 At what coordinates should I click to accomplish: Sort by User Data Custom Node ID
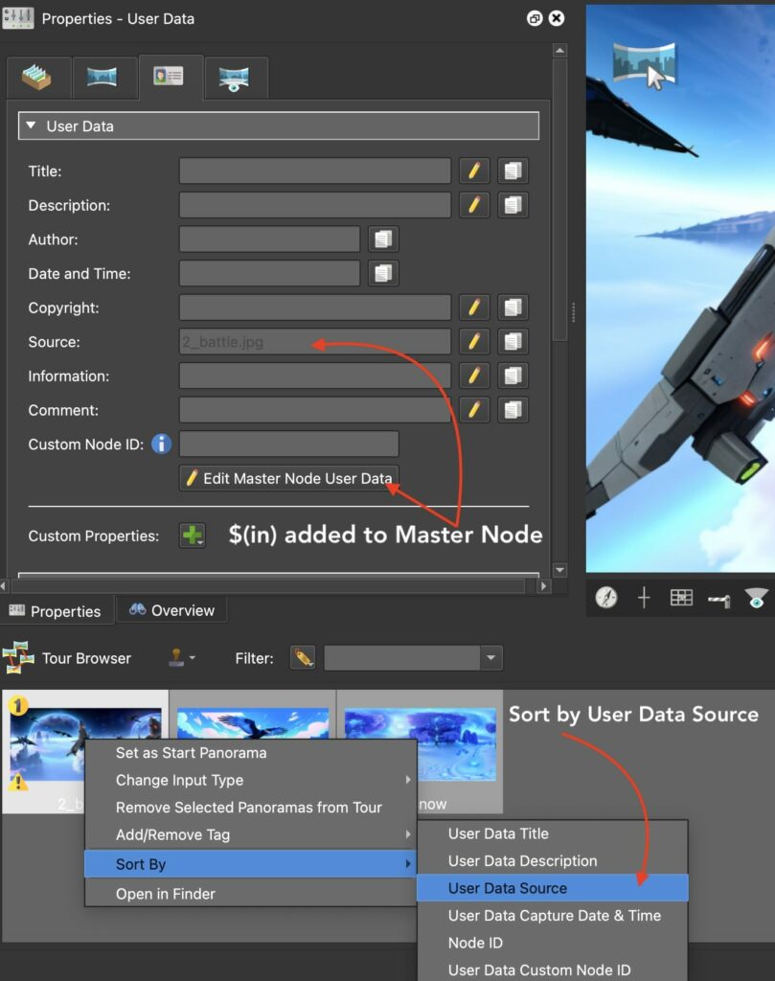pos(553,970)
